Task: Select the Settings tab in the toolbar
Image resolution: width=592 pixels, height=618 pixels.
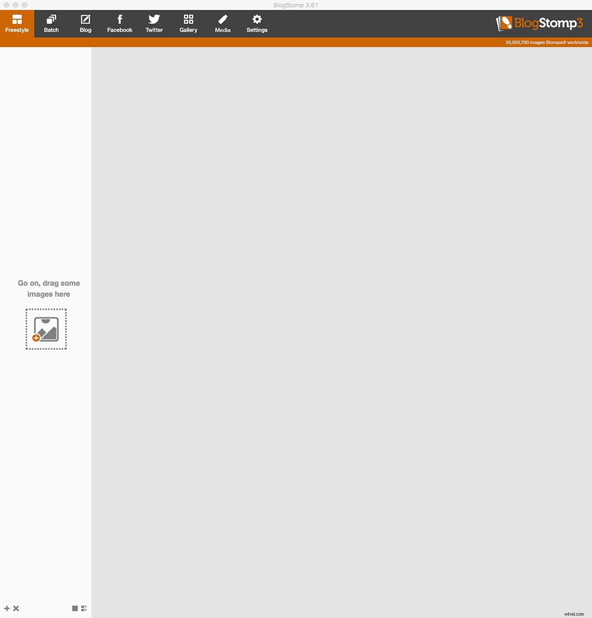Action: (x=257, y=23)
